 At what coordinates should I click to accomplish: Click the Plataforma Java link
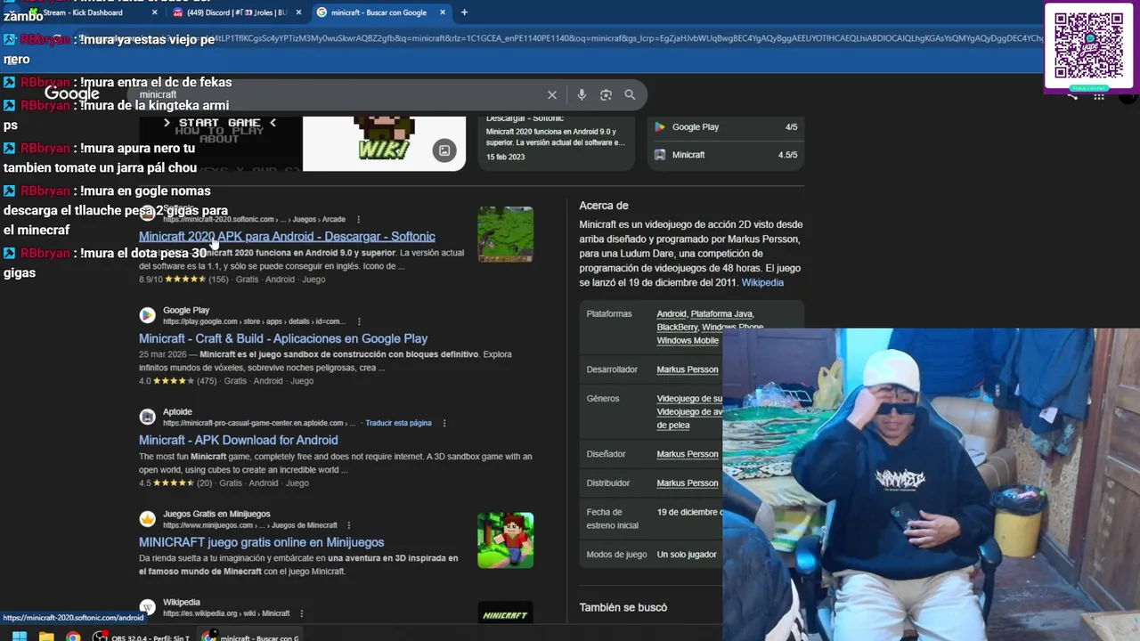point(721,313)
